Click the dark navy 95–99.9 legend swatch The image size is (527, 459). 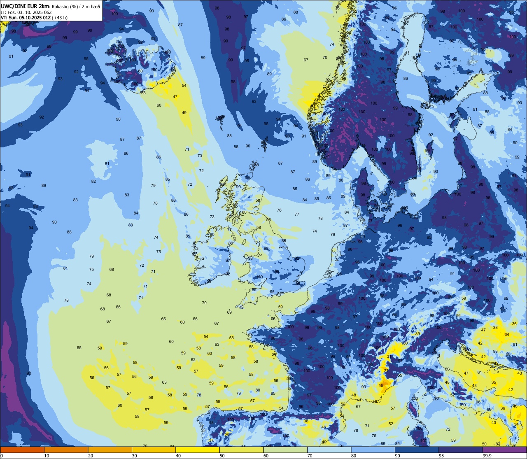tap(461, 450)
